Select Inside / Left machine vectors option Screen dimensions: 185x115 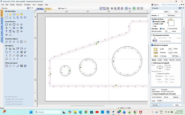tap(153, 24)
